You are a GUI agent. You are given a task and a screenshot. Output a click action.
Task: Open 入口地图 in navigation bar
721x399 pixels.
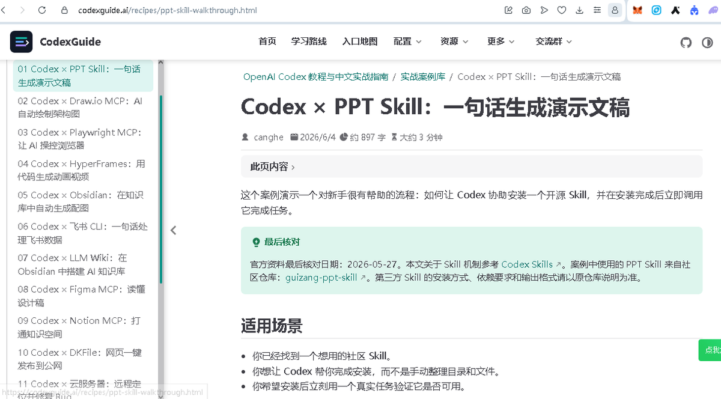point(360,41)
